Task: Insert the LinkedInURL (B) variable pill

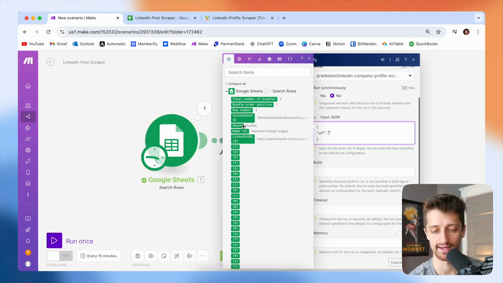Action: pyautogui.click(x=243, y=139)
